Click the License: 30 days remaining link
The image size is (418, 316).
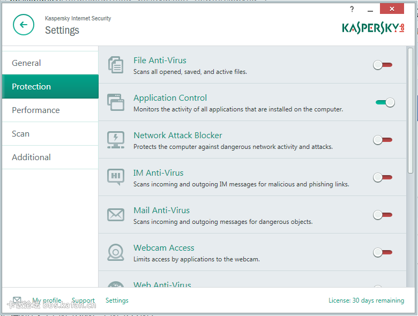pyautogui.click(x=366, y=300)
